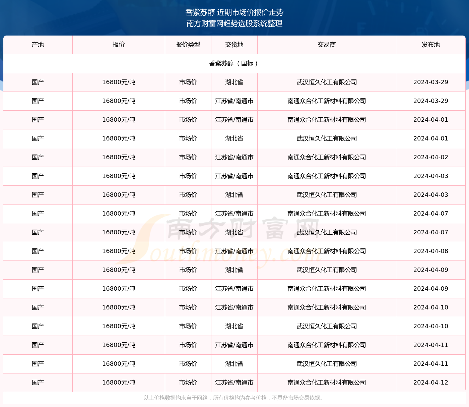Click the 发布地 column header
This screenshot has height=407, width=469.
tap(431, 45)
